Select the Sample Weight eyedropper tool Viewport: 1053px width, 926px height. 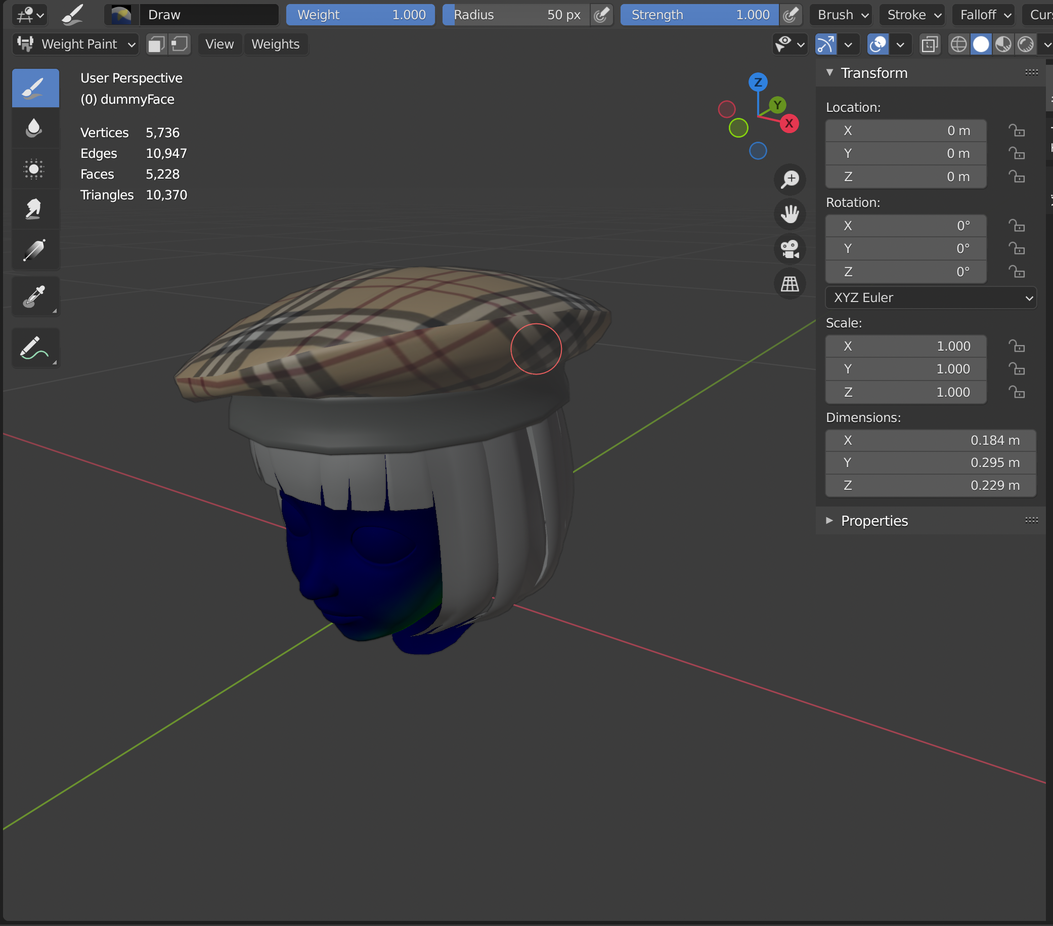35,297
